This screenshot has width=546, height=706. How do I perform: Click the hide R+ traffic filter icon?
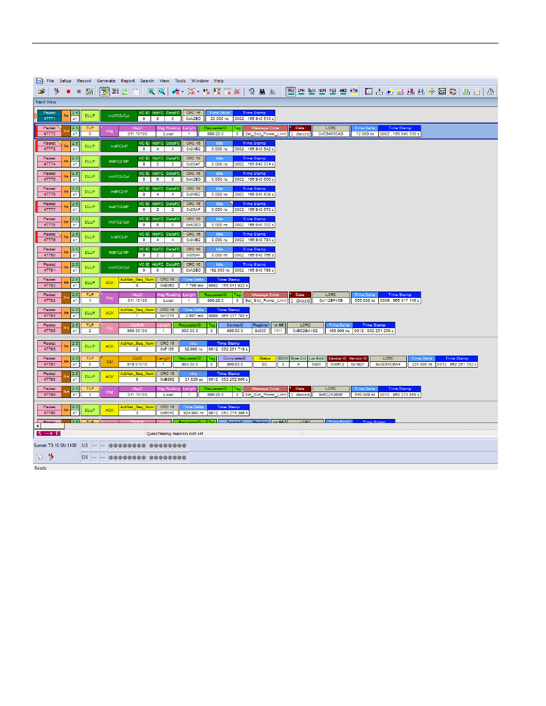(x=206, y=91)
